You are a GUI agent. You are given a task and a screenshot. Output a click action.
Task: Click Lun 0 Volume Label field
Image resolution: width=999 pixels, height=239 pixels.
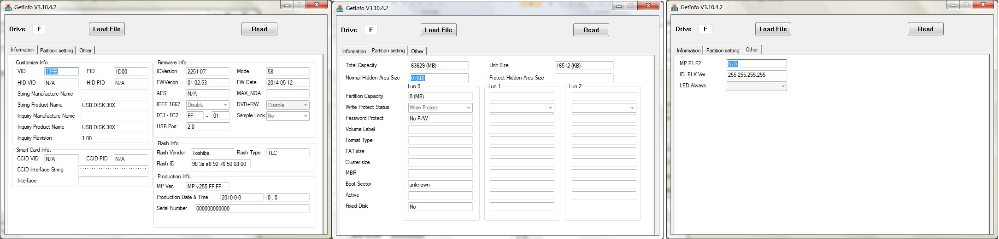click(x=441, y=130)
